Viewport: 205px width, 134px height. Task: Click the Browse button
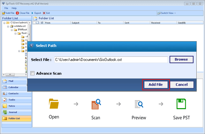(181, 59)
